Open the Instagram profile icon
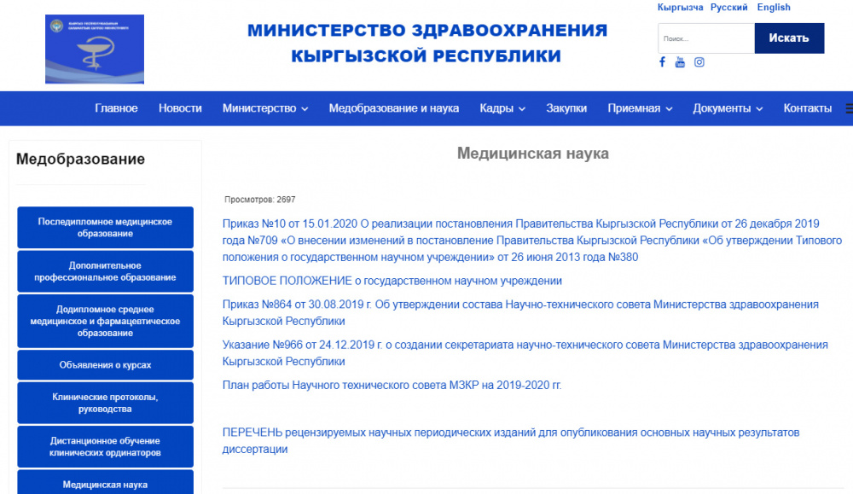853x494 pixels. click(x=699, y=61)
